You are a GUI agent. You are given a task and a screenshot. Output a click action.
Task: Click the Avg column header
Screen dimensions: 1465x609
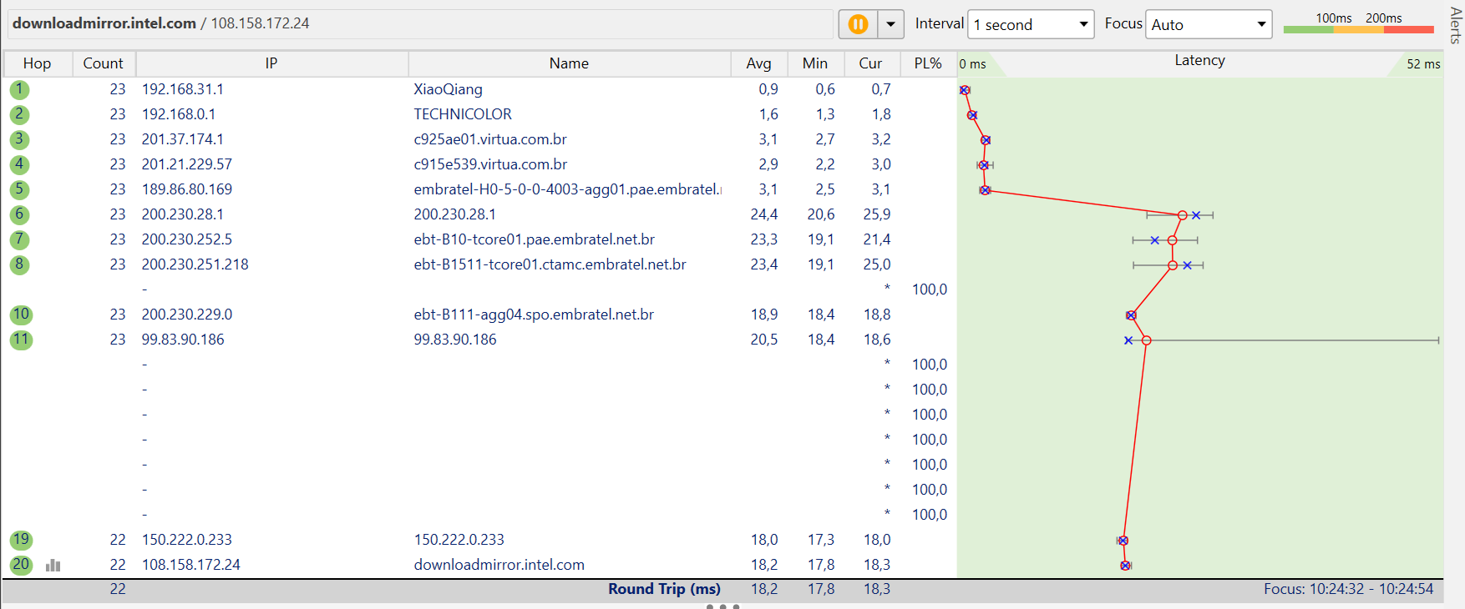758,63
